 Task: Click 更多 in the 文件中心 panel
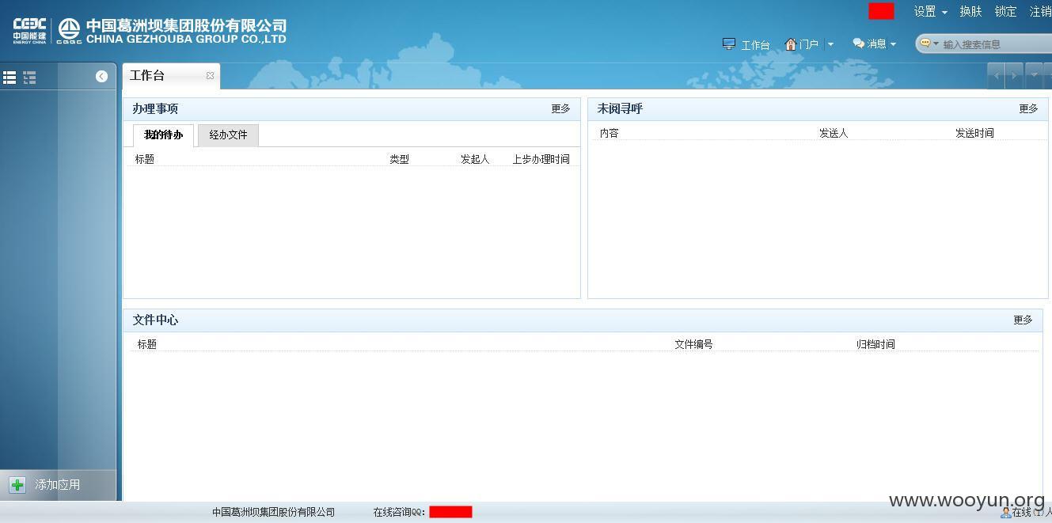click(x=1023, y=320)
